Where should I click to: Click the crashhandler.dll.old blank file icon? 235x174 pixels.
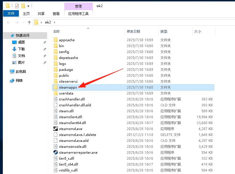[56, 105]
